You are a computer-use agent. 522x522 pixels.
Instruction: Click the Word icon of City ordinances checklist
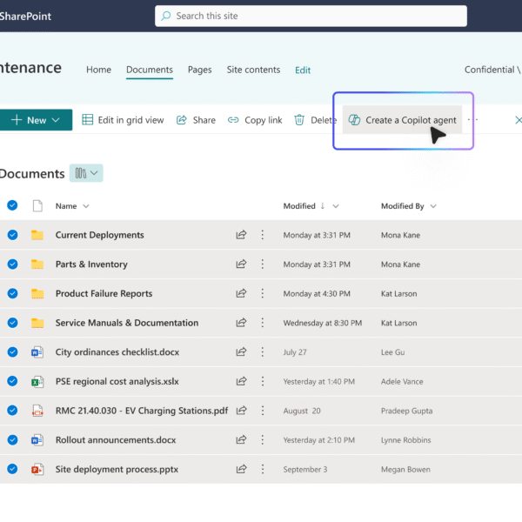click(37, 351)
